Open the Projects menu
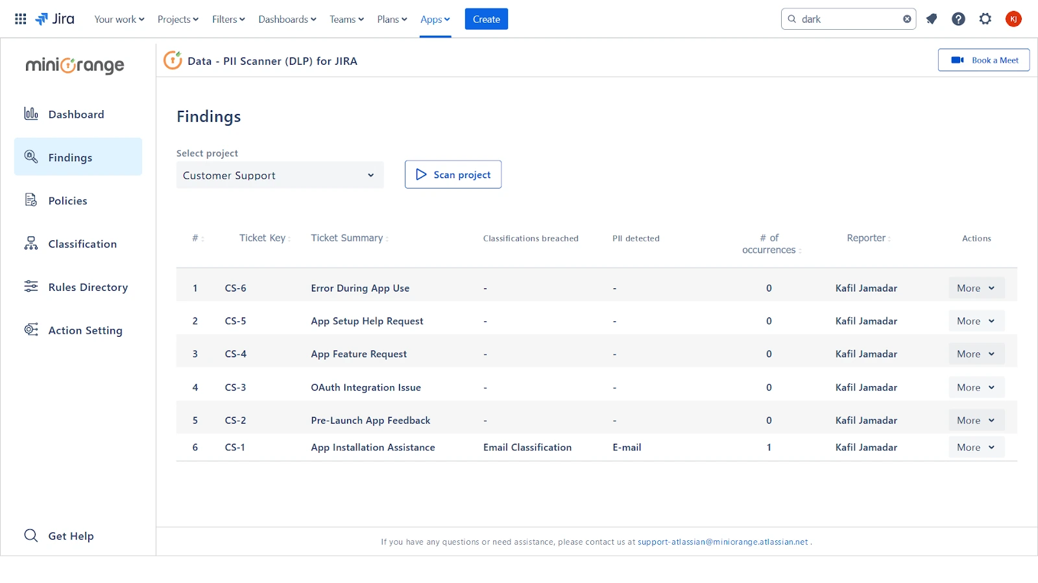Viewport: 1038px width, 583px height. (178, 19)
